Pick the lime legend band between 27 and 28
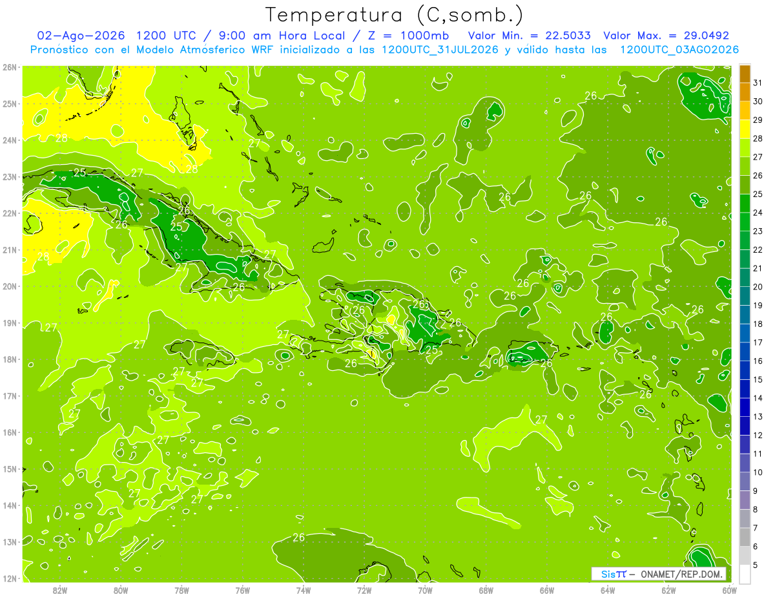The height and width of the screenshot is (599, 775). [745, 148]
